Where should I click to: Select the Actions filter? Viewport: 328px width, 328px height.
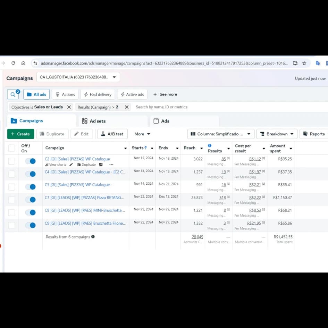point(65,94)
